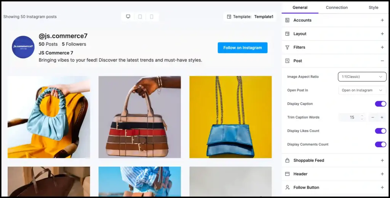Expand the Layout section
This screenshot has width=390, height=198.
click(382, 34)
